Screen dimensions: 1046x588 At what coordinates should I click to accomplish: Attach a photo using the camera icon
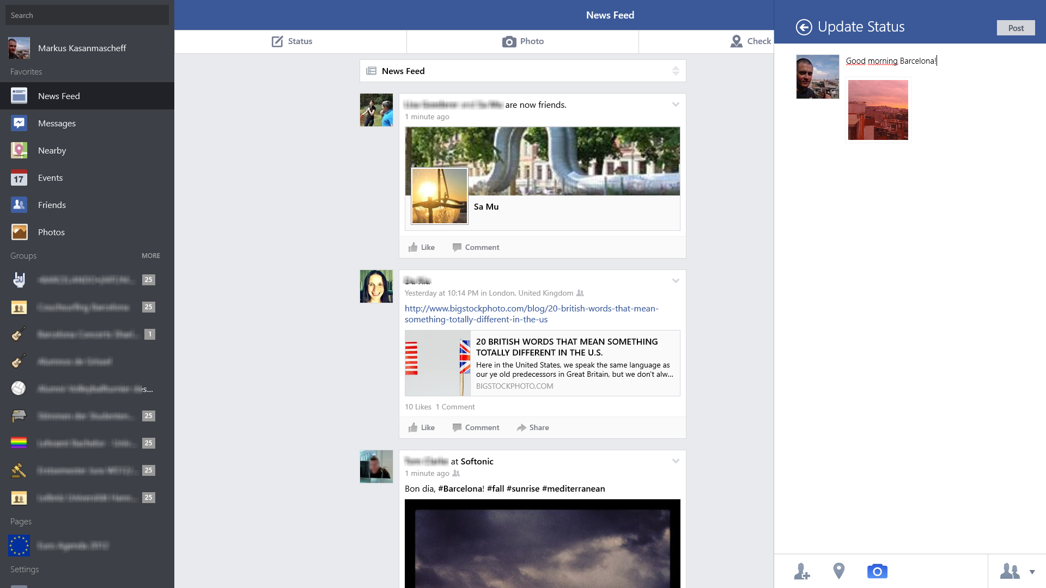(x=878, y=571)
